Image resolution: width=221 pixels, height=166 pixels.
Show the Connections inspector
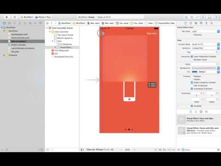pos(212,23)
